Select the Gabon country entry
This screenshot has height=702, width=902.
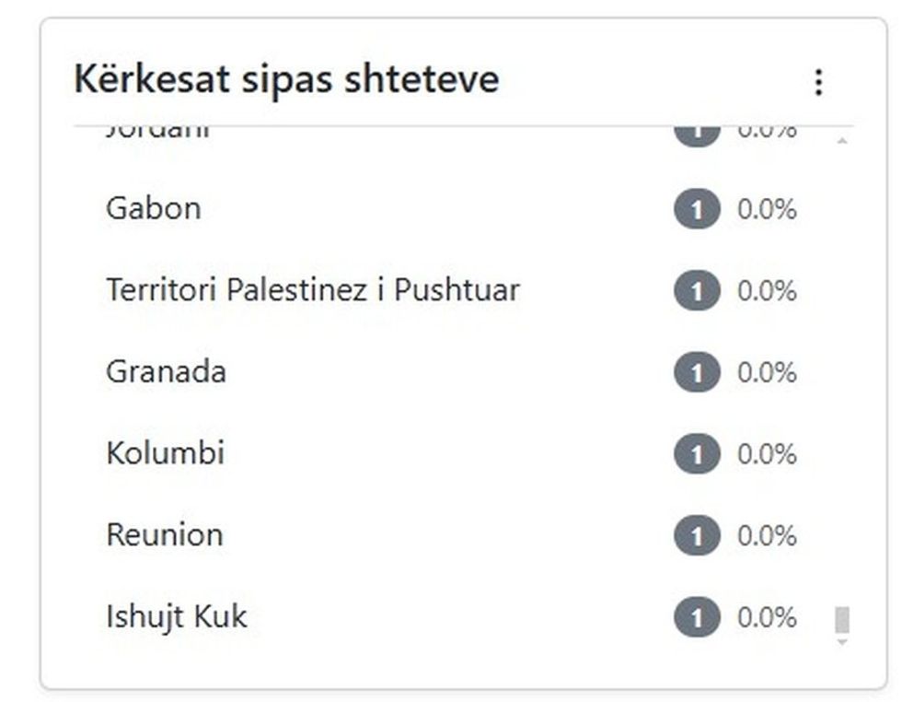[155, 208]
